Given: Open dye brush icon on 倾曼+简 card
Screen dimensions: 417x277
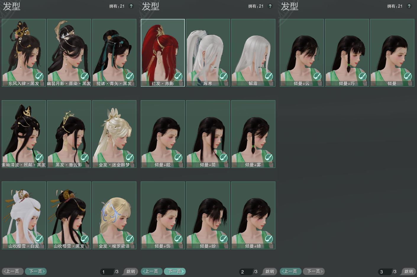Looking at the screenshot, I should point(224,158).
